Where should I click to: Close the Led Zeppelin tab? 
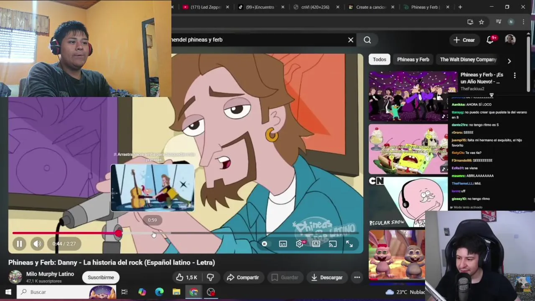pyautogui.click(x=228, y=7)
